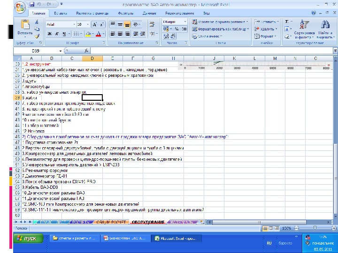The height and width of the screenshot is (253, 338).
Task: Select the Format Painter brush icon
Action: 37,36
